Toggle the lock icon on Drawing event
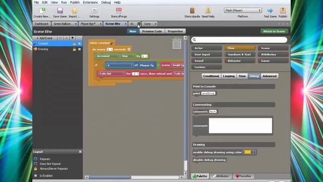This screenshot has height=182, width=323. [x=74, y=50]
